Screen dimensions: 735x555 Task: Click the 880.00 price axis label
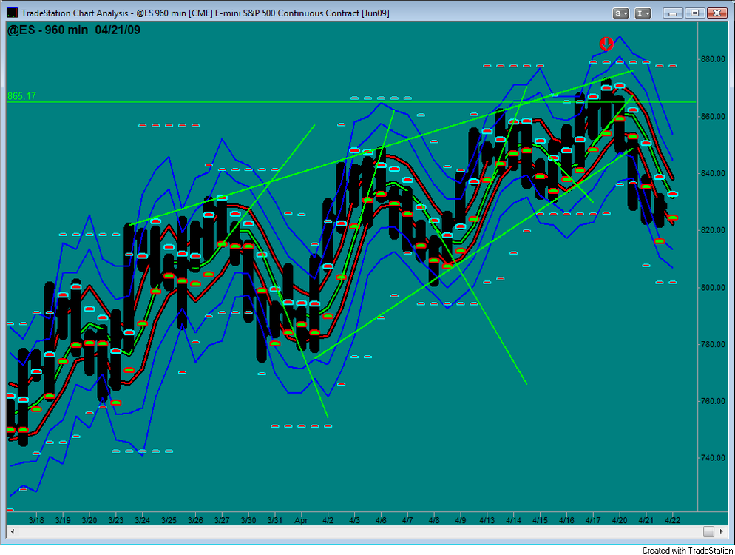[713, 60]
